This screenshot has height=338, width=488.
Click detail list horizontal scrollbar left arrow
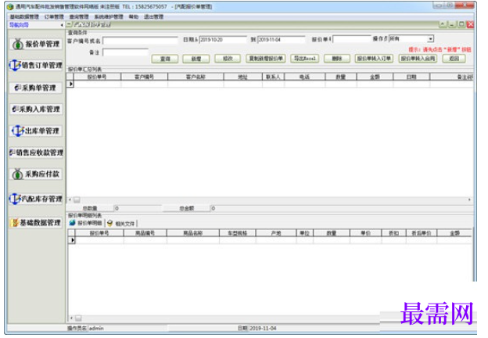pos(71,318)
